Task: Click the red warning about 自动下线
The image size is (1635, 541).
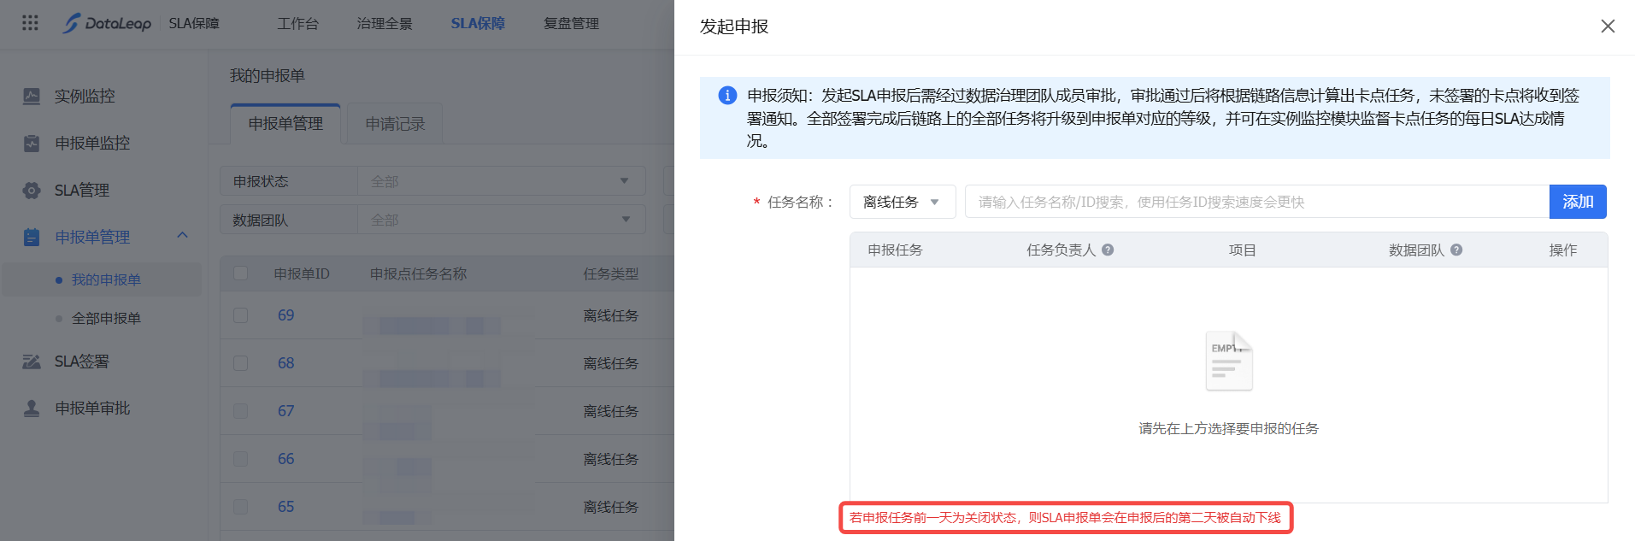Action: tap(1065, 517)
